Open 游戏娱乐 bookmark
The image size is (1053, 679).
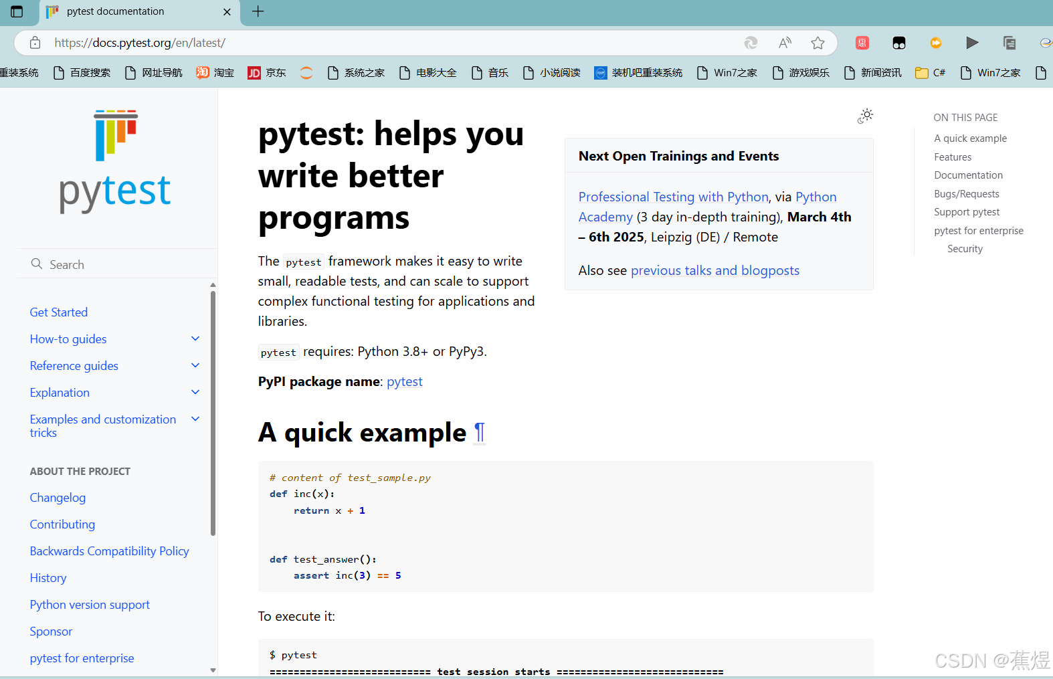[x=801, y=72]
